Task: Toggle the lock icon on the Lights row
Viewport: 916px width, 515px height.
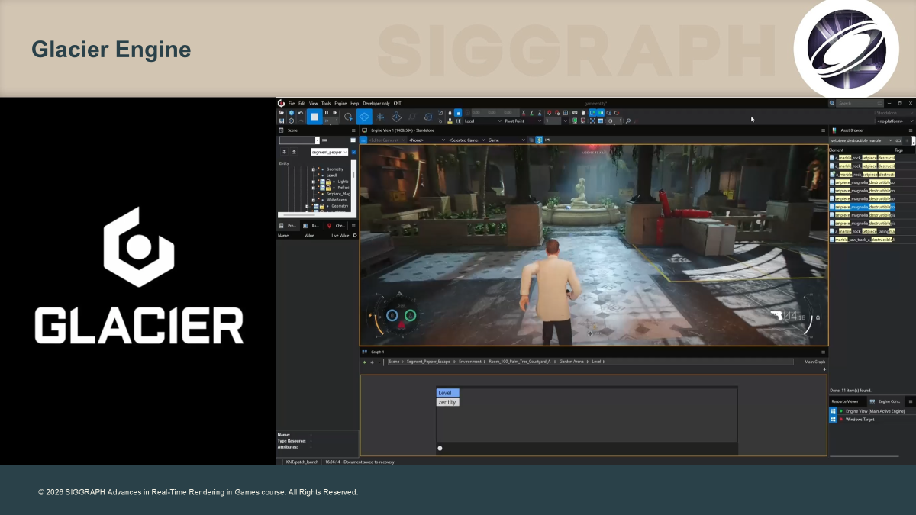Action: [328, 182]
